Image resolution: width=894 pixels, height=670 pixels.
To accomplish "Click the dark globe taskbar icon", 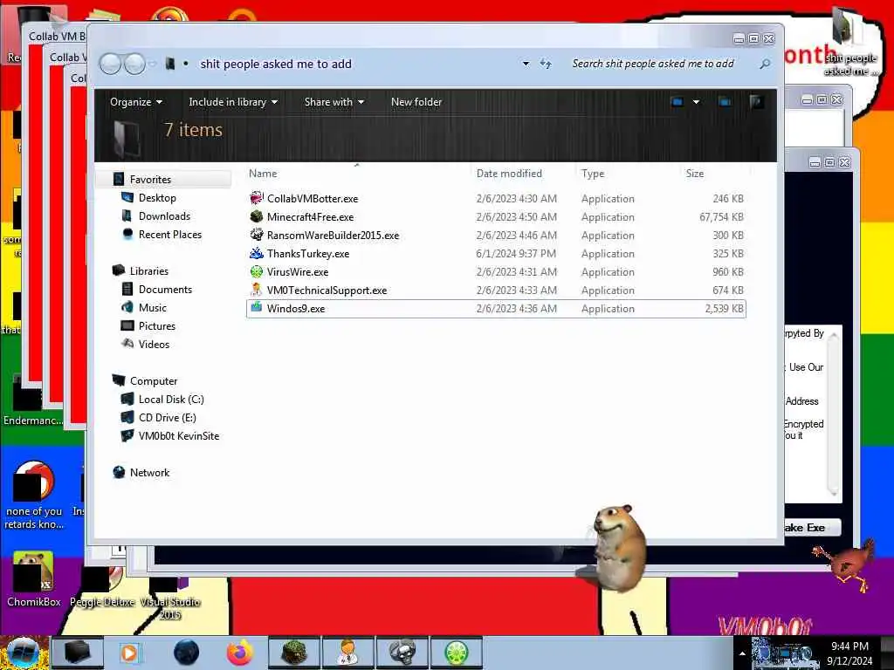I will pyautogui.click(x=187, y=653).
